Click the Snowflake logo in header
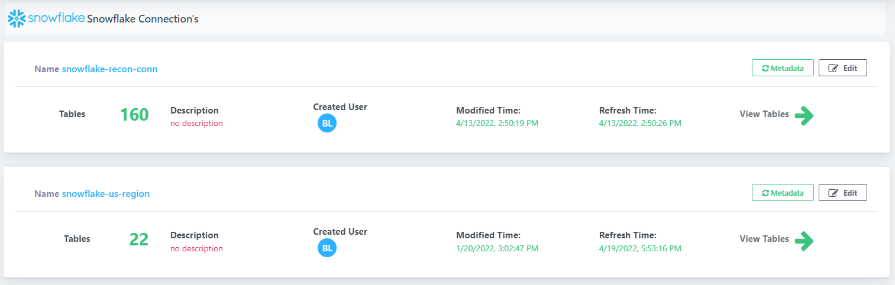The width and height of the screenshot is (895, 285). click(x=46, y=18)
